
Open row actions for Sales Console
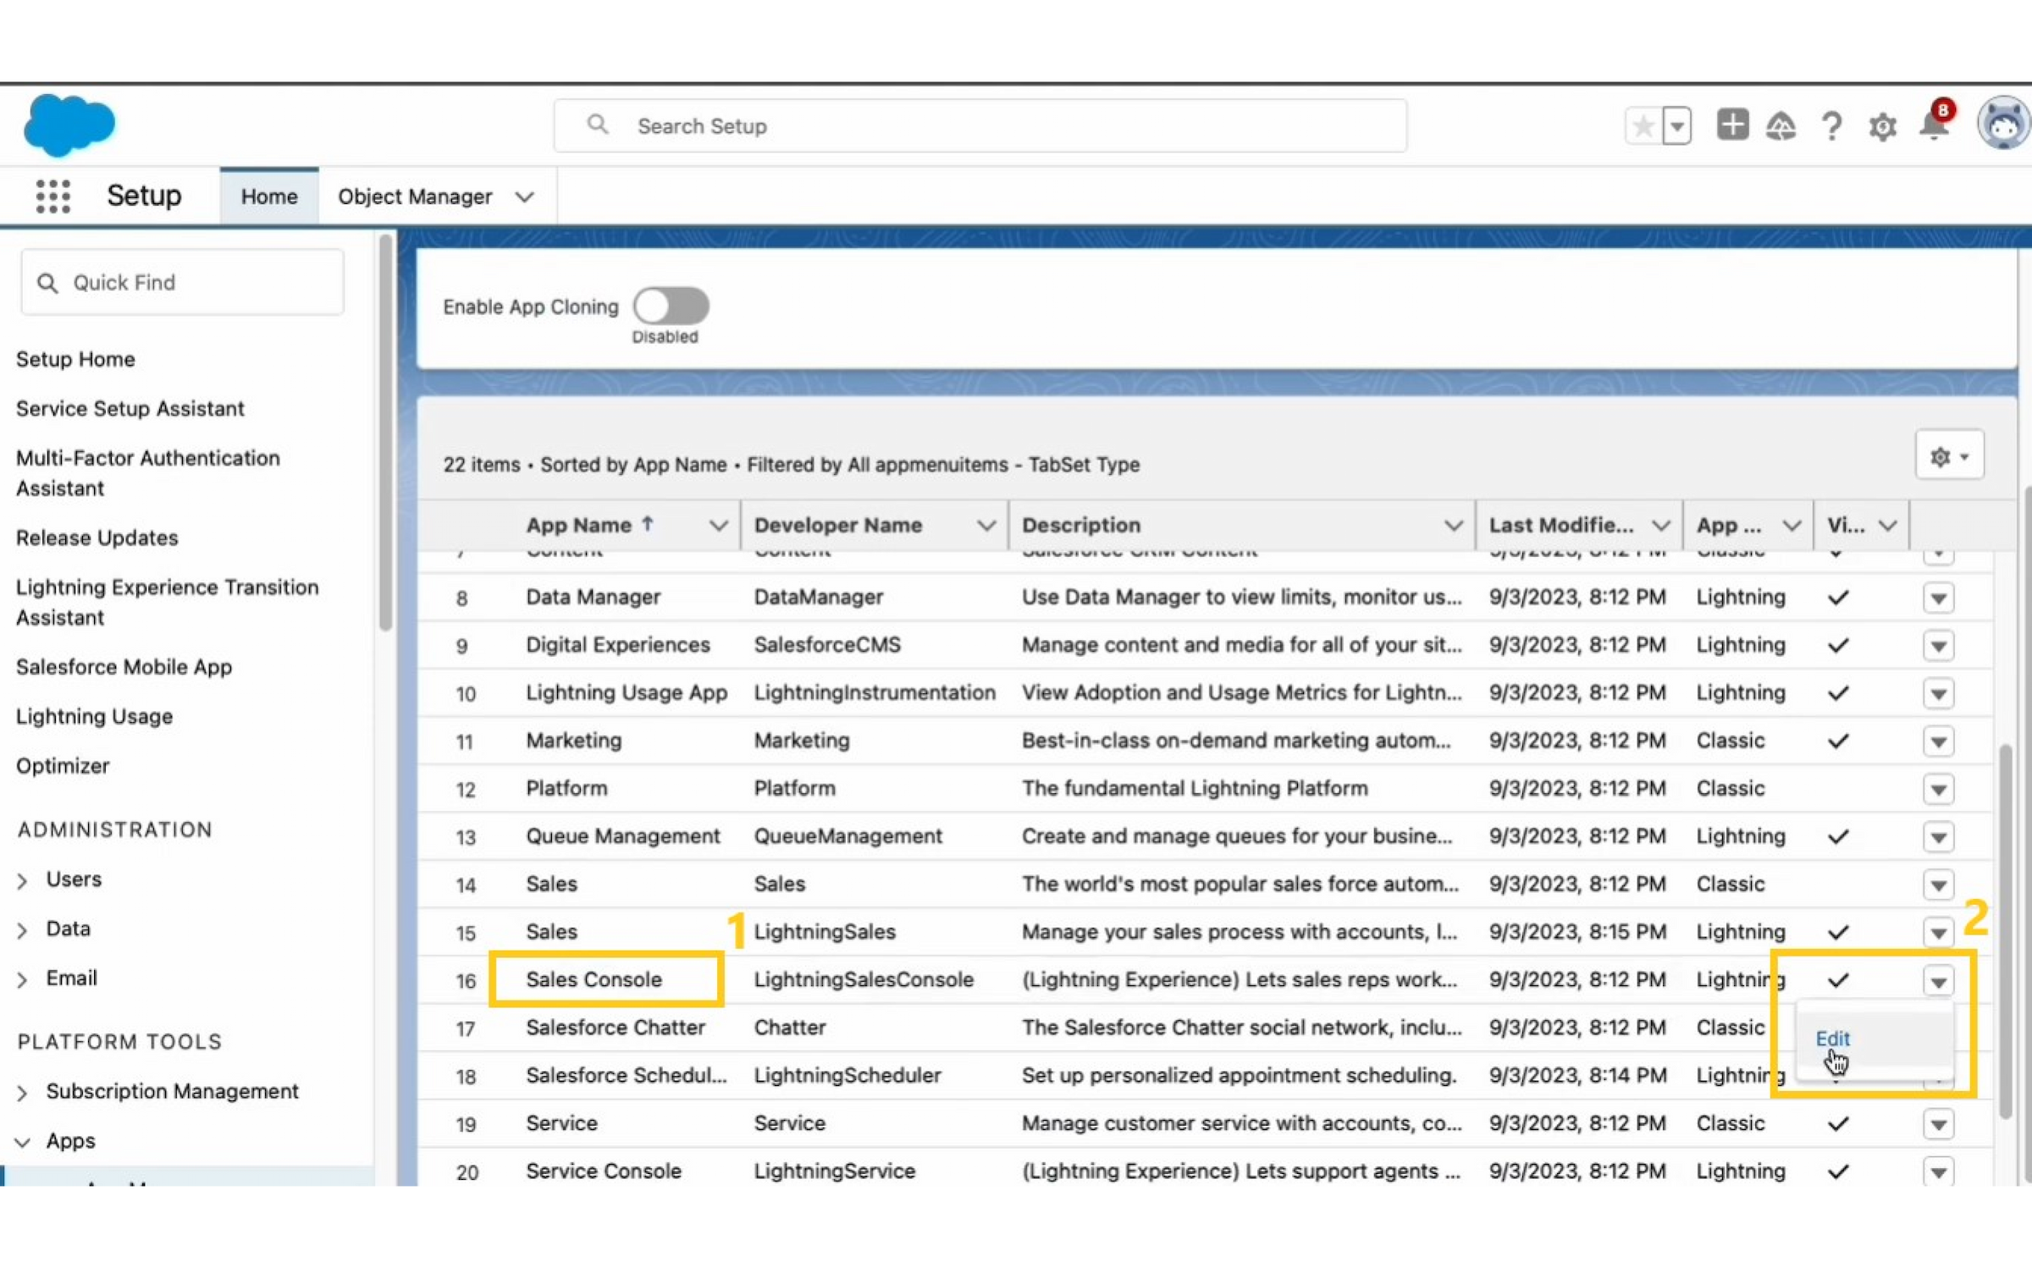point(1938,981)
